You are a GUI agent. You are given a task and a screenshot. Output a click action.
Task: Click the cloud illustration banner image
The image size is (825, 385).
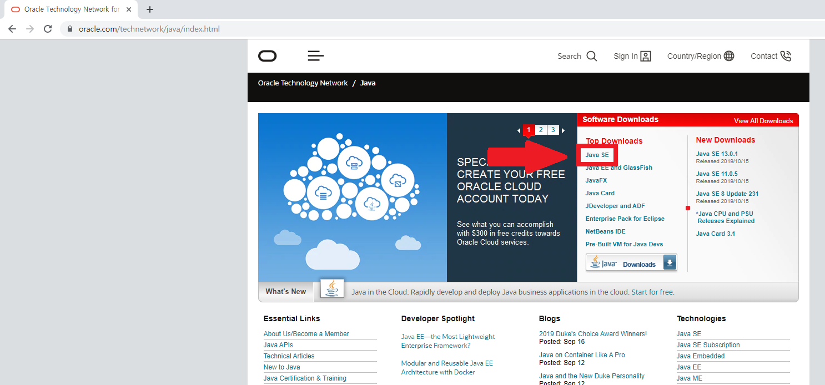coord(353,197)
